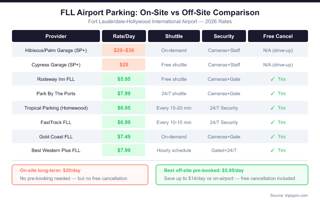
Task: Select the Rate/Day column header
Action: [124, 36]
